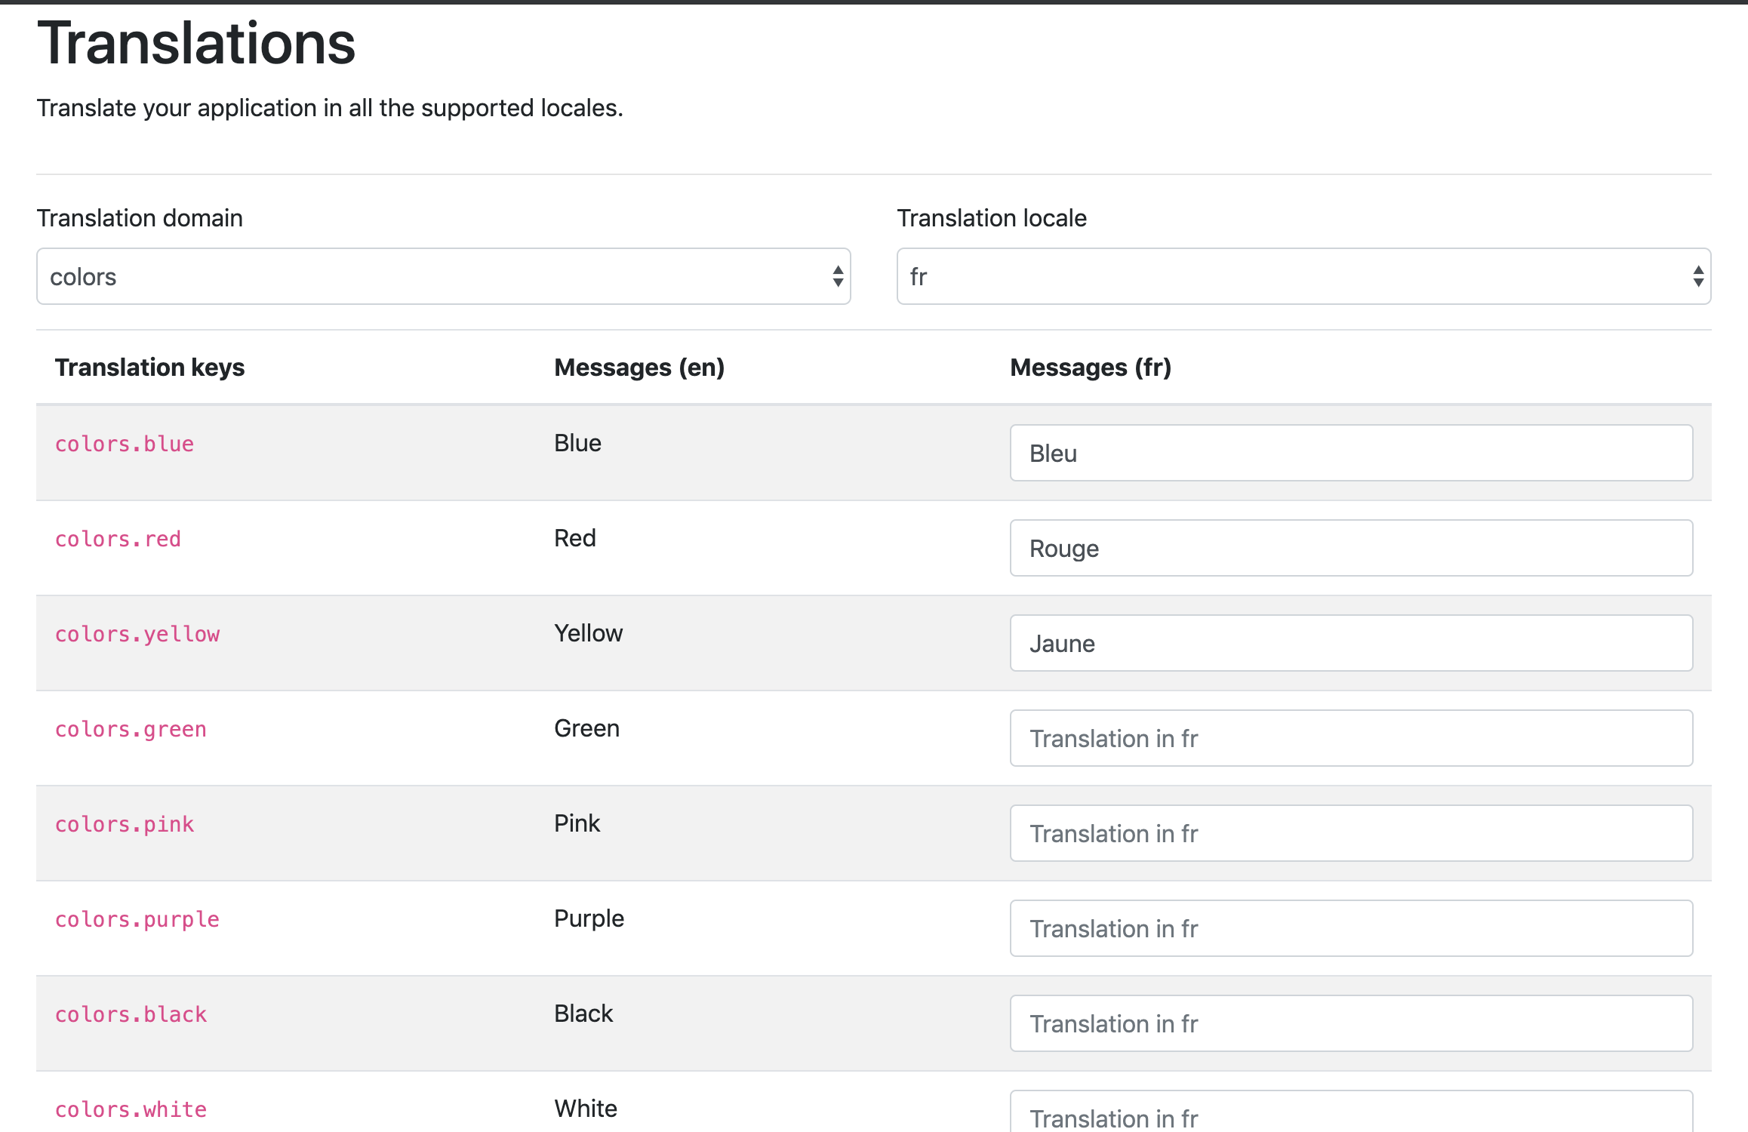Viewport: 1748px width, 1132px height.
Task: Open the Translation locale dropdown
Action: 1303,276
